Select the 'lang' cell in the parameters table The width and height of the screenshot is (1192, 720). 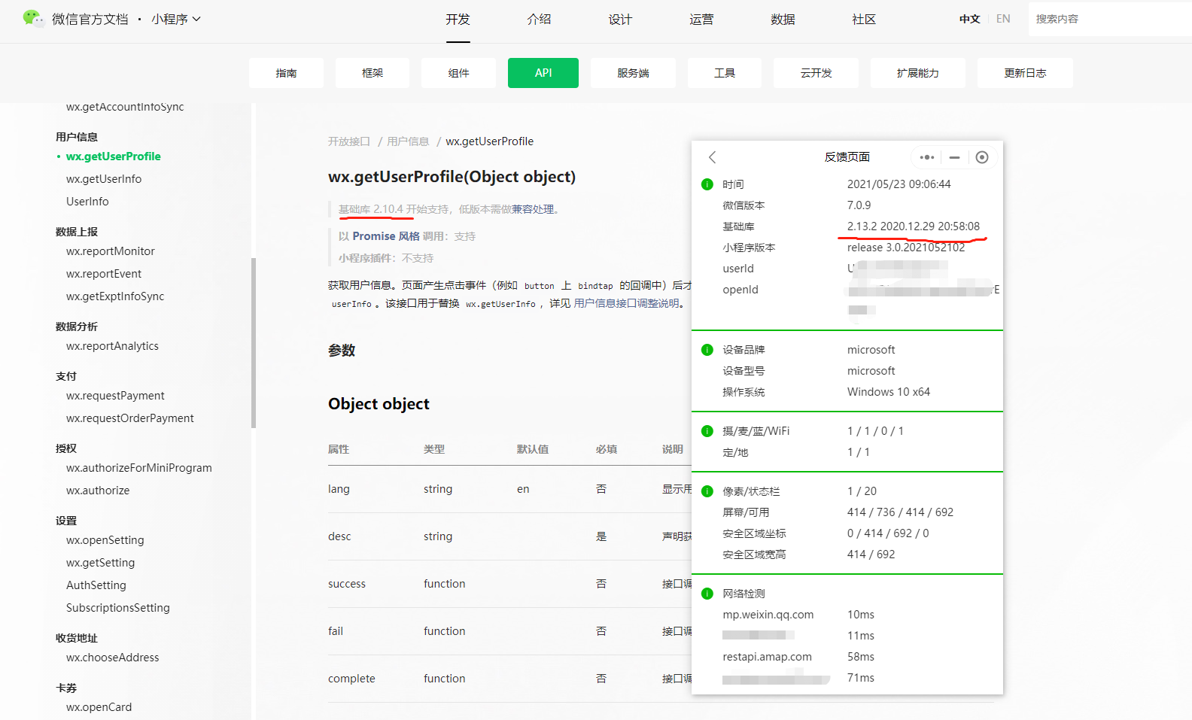click(x=339, y=489)
